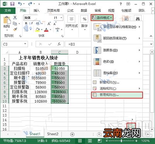Click the Find binoculars icon
The height and width of the screenshot is (144, 155).
point(138,19)
